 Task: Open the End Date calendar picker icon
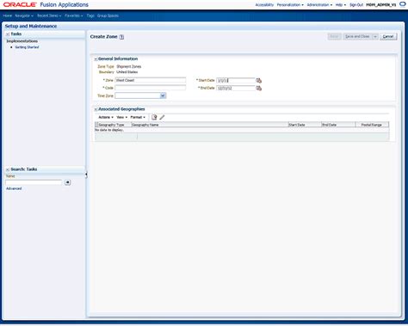[x=258, y=88]
